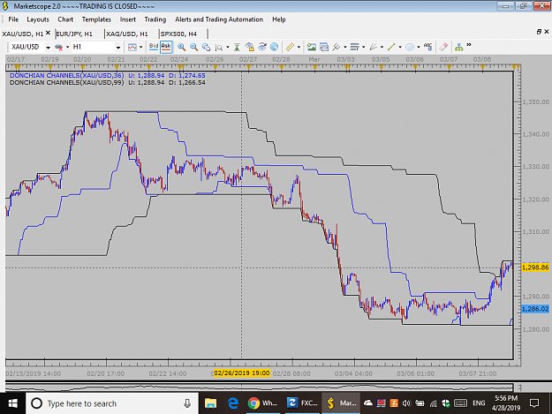Screen dimensions: 552x414
Task: Expand horizontal lines dropdown arrow
Action: pyautogui.click(x=363, y=47)
